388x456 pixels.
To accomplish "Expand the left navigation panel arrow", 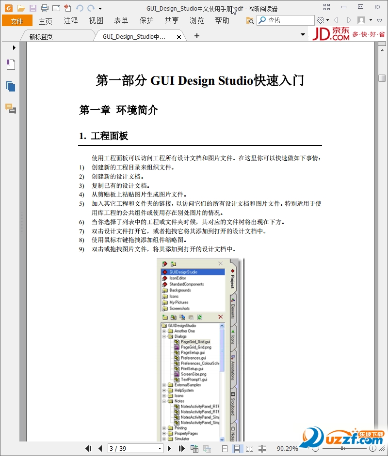I will click(x=14, y=47).
